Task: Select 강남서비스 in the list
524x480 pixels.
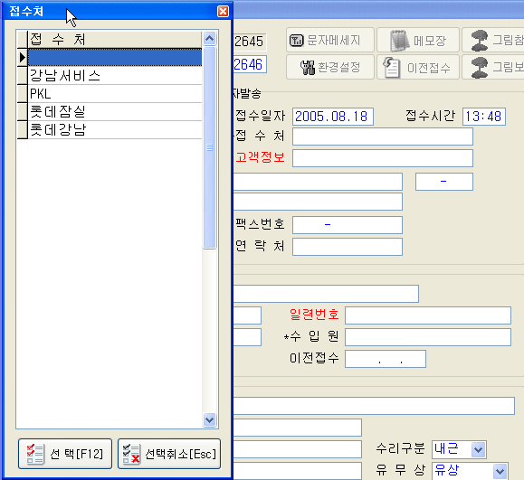Action: (x=115, y=75)
